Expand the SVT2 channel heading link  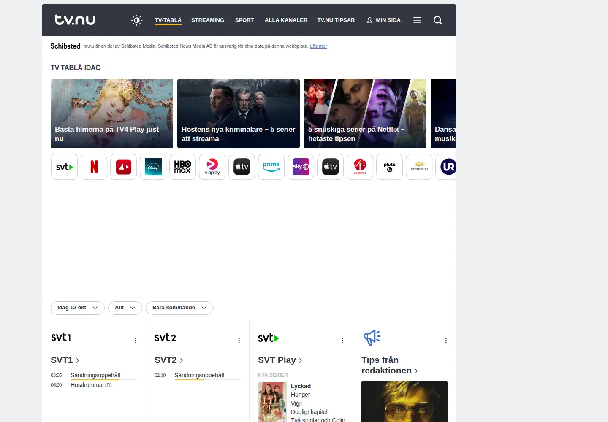169,360
